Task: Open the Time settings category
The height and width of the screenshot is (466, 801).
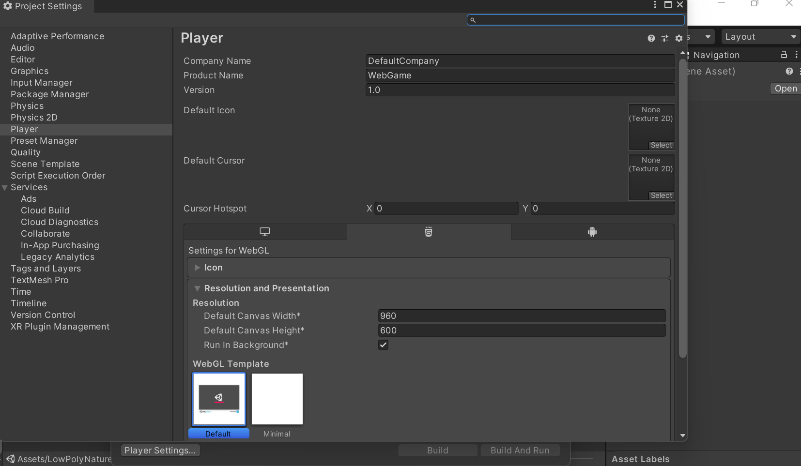Action: coord(21,292)
